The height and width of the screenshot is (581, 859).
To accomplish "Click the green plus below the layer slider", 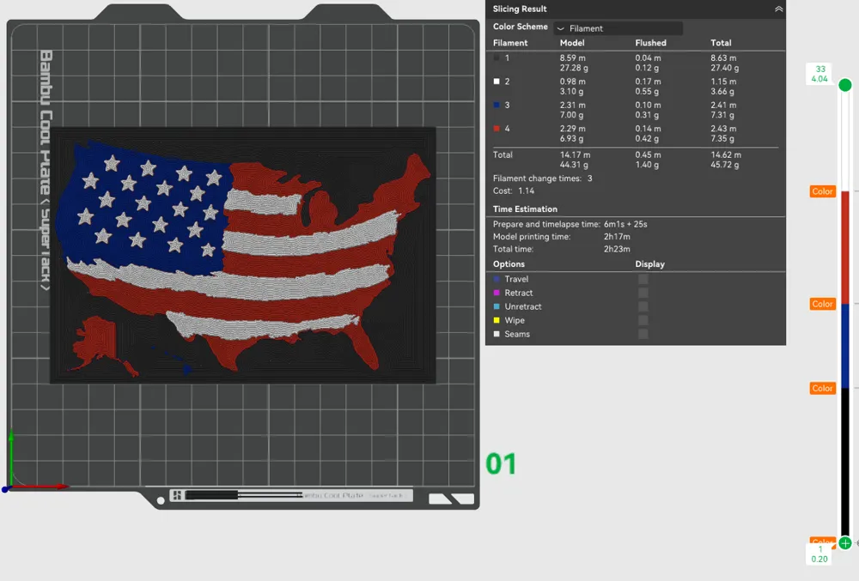I will (844, 543).
